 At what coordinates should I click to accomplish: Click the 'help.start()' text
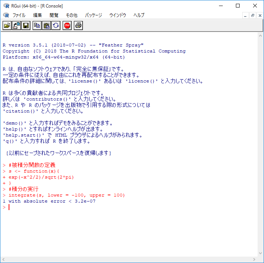tap(23, 135)
